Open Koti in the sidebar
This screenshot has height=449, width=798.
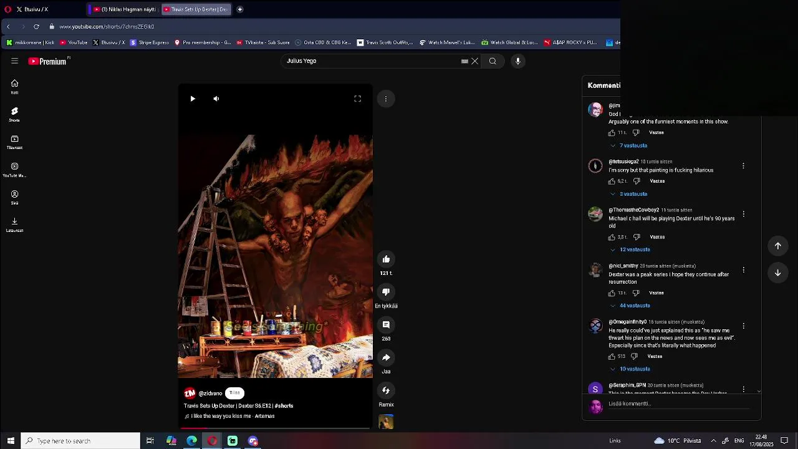(14, 87)
